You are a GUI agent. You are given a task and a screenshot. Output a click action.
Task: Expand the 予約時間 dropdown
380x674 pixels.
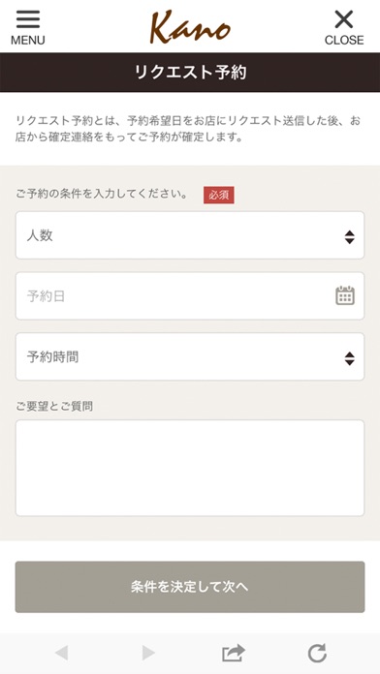pos(190,356)
